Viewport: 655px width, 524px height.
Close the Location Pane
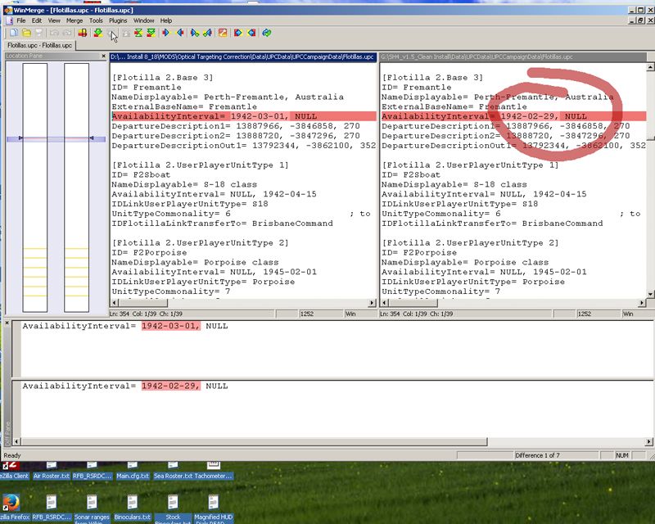tap(104, 56)
